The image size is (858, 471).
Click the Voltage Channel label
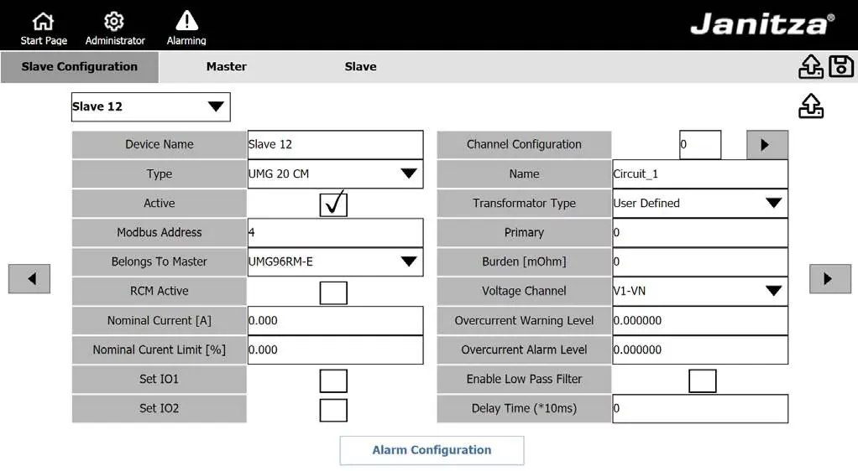pos(524,292)
